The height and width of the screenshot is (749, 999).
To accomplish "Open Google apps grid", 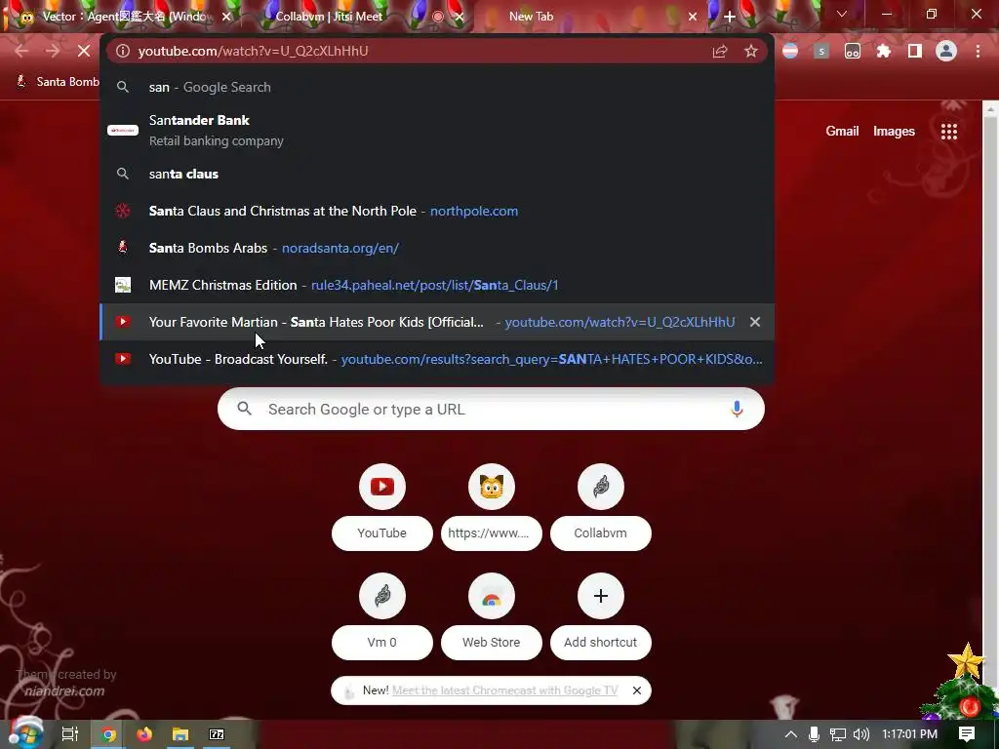I will pos(949,132).
